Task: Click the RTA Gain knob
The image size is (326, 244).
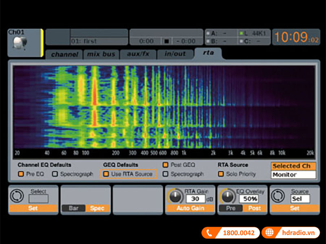Action: click(175, 197)
